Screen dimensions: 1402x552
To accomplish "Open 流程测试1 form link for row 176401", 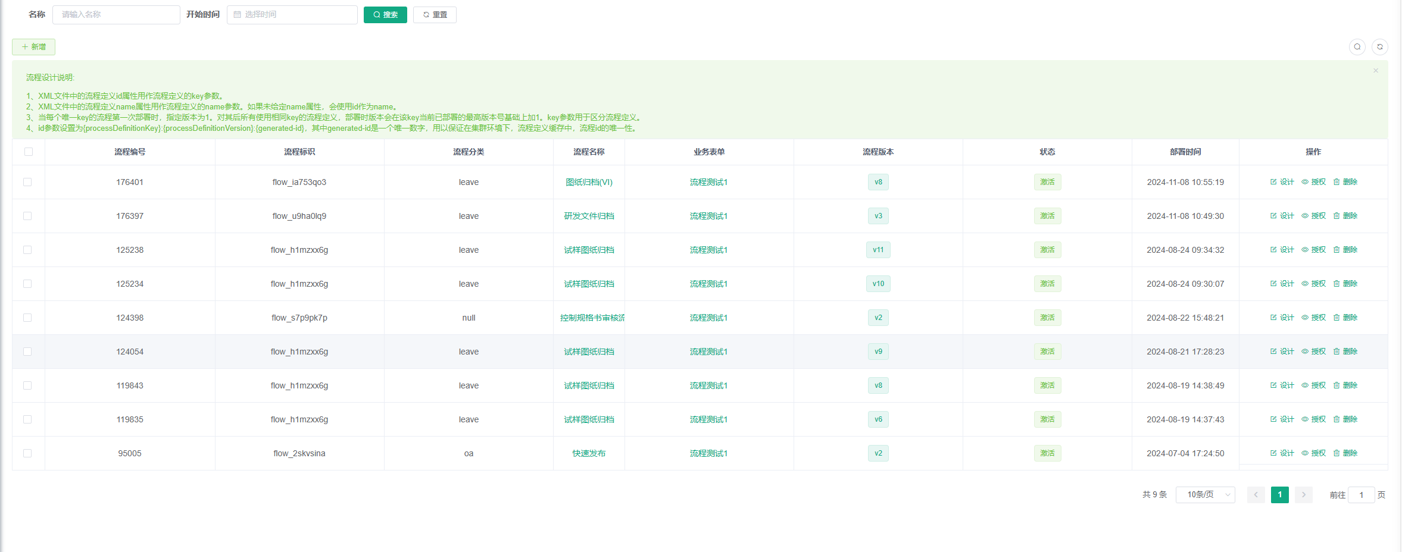I will point(708,182).
